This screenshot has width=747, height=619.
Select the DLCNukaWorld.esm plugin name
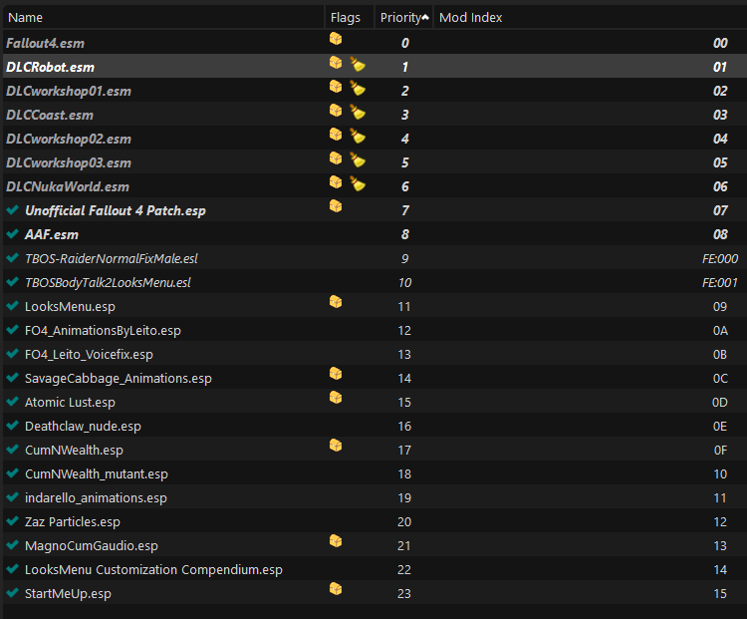tap(68, 187)
